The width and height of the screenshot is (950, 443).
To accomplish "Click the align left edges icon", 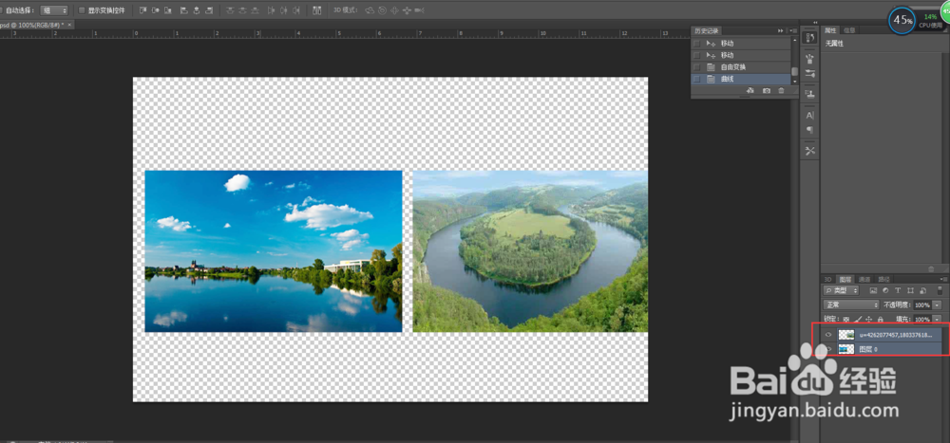I will tap(184, 10).
